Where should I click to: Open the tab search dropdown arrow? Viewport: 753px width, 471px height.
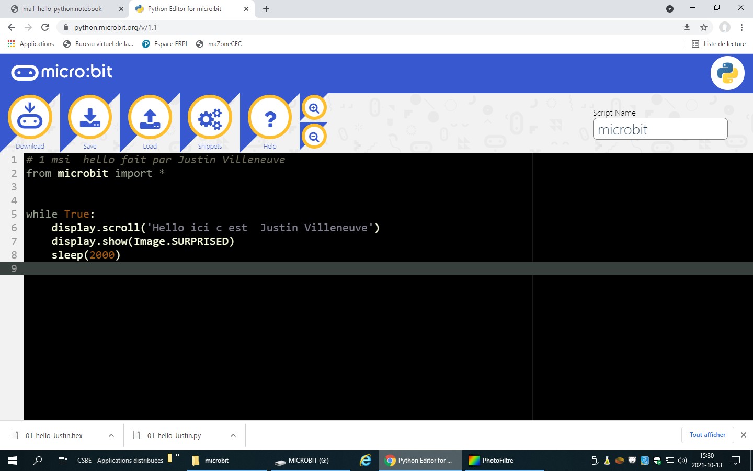point(670,9)
